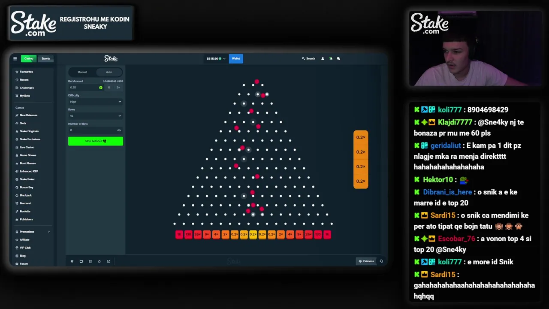This screenshot has width=549, height=309.
Task: Open Burst Games icon in sidebar
Action: 17,163
